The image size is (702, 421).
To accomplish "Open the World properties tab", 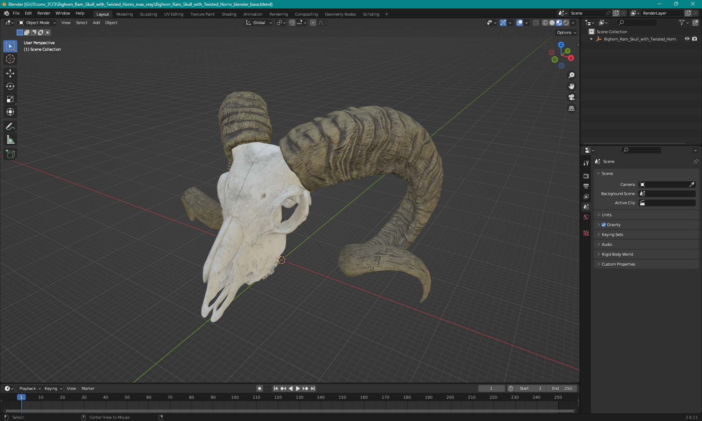I will pyautogui.click(x=586, y=217).
